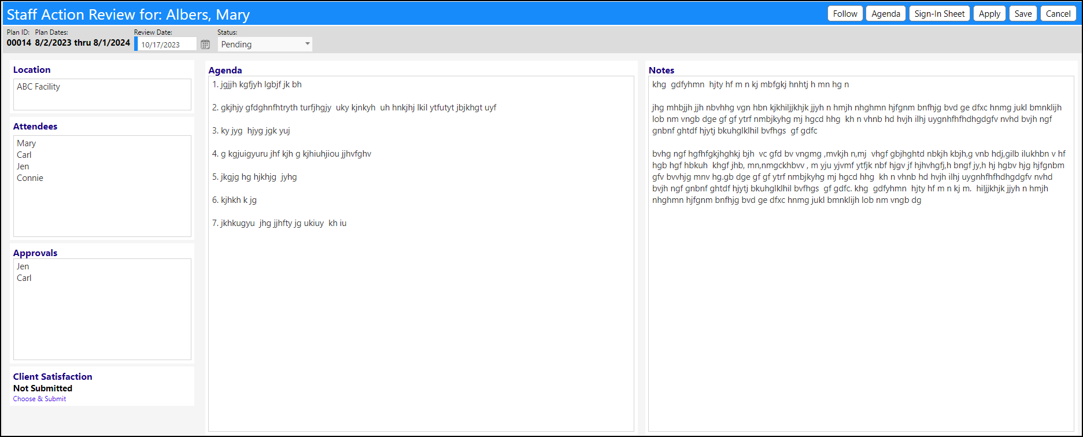This screenshot has height=437, width=1083.
Task: Click agenda item 4 'g kgjuigyuru jhf'
Action: (291, 154)
